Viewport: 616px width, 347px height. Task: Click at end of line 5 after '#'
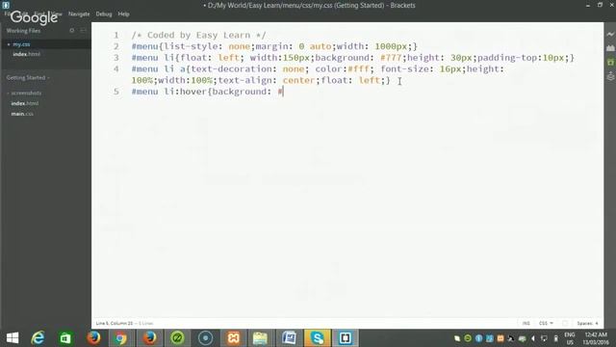pyautogui.click(x=283, y=92)
